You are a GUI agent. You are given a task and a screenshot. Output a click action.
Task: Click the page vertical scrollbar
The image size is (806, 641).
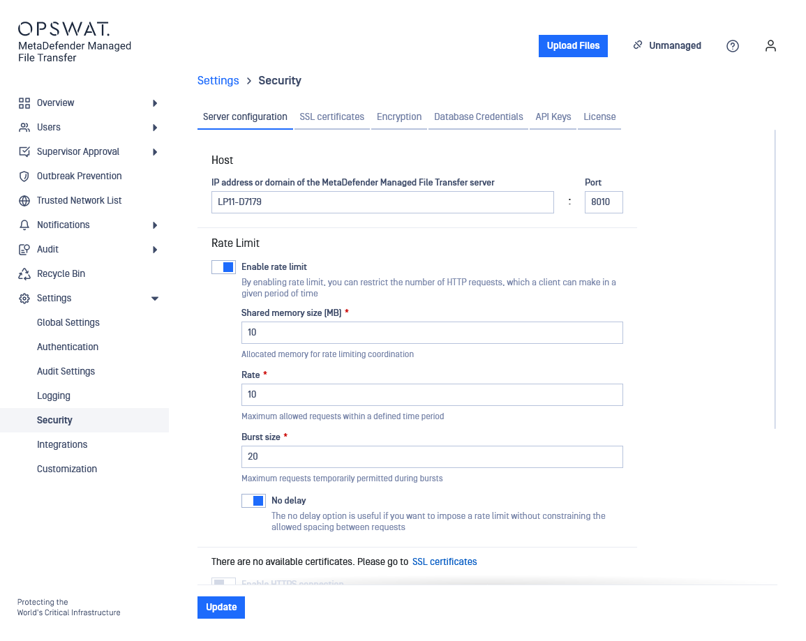tap(775, 280)
